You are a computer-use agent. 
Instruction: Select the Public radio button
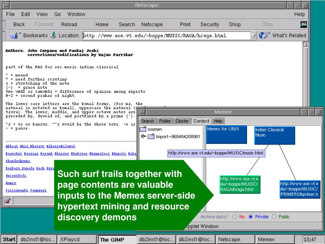[x=274, y=217]
